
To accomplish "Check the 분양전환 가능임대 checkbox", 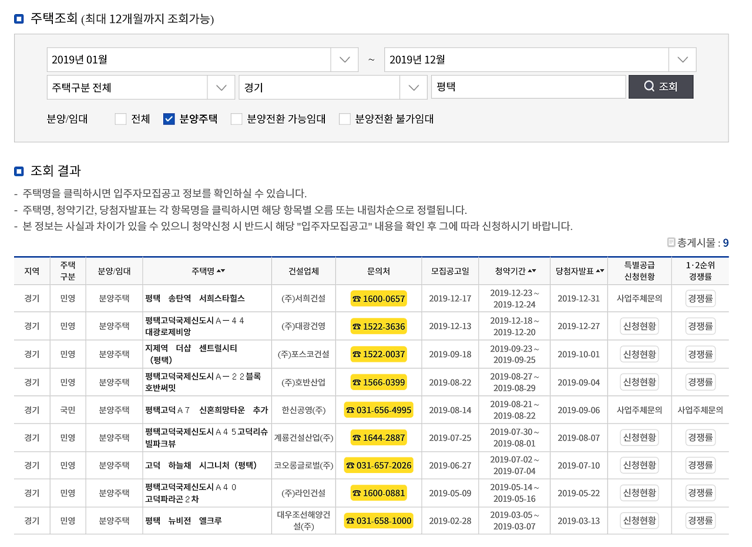I will [237, 119].
